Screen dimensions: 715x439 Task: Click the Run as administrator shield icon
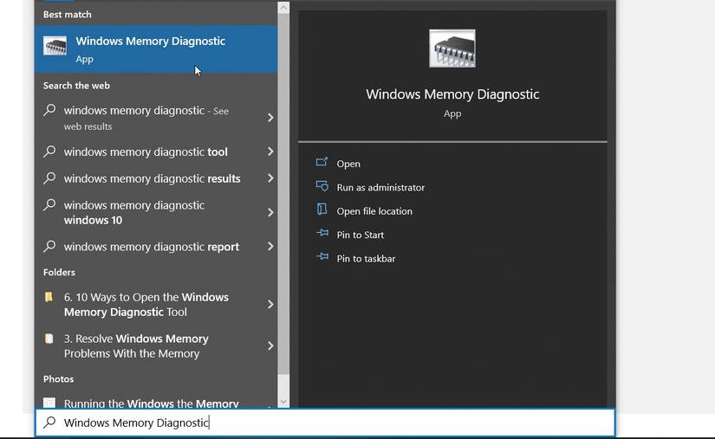[x=322, y=187]
